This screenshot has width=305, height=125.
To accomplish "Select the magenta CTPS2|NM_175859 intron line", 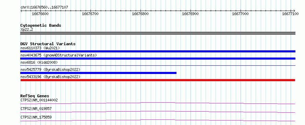I will tap(158, 120).
